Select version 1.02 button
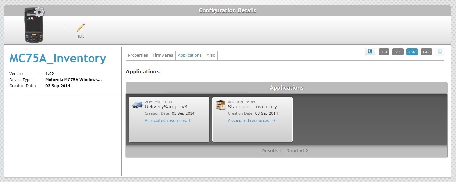This screenshot has height=182, width=456. click(x=412, y=52)
